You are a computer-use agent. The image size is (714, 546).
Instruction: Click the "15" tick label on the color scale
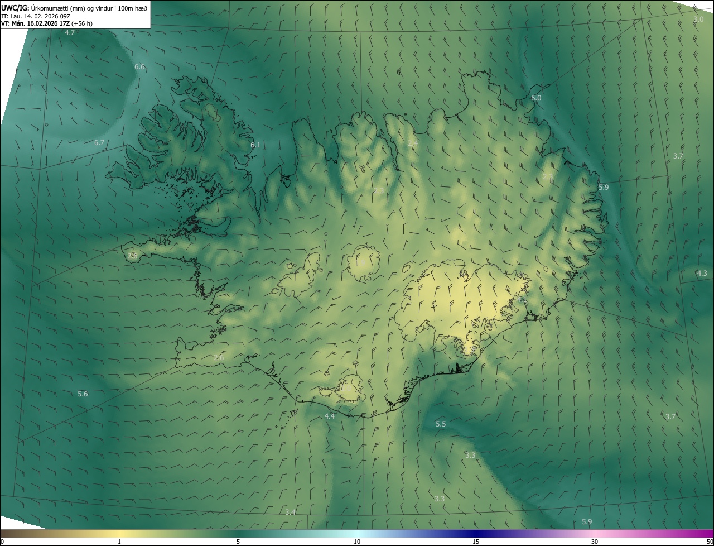point(476,542)
